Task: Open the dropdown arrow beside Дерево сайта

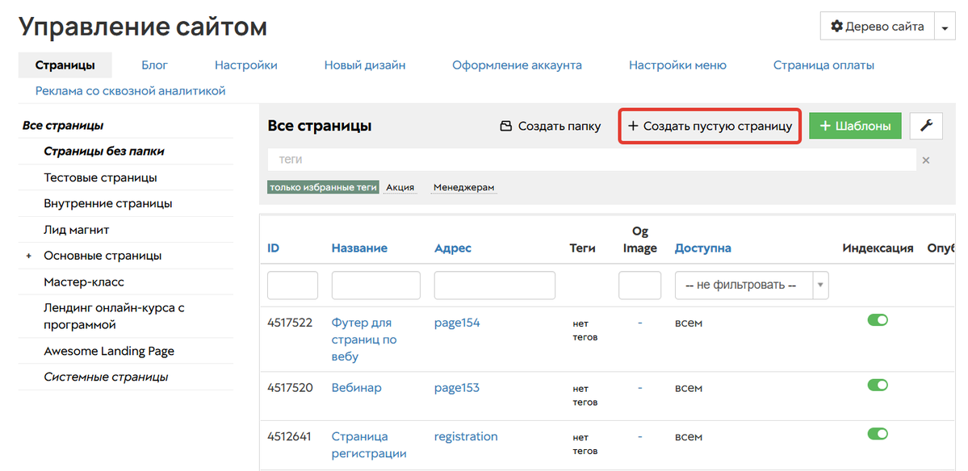Action: coord(945,27)
